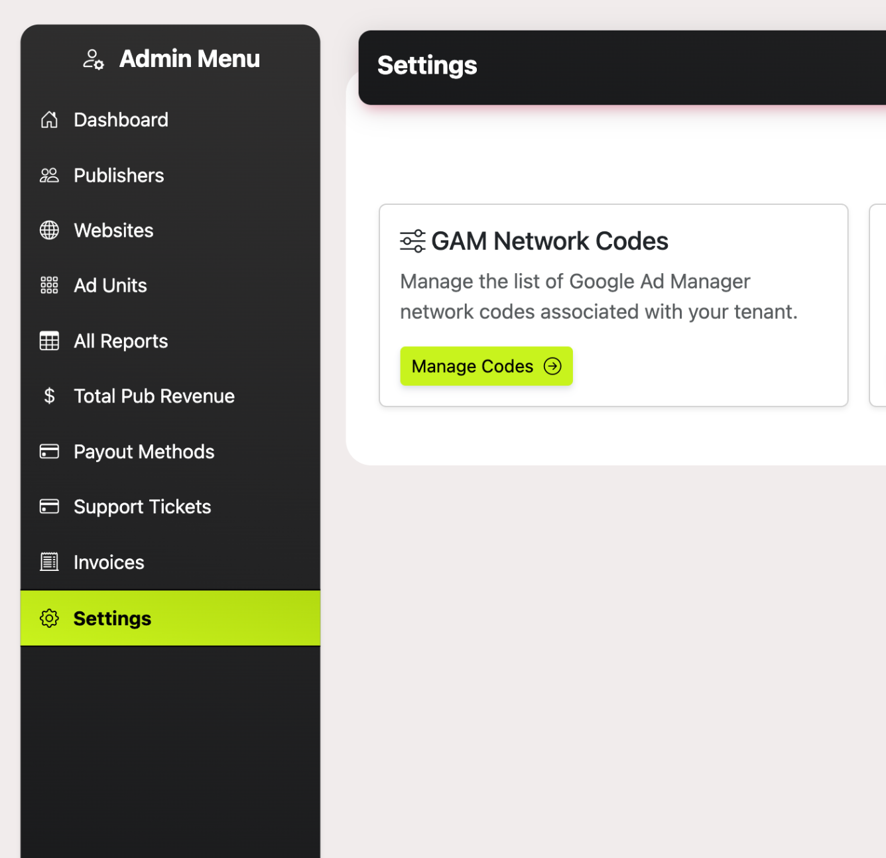
Task: Click the Admin Menu title
Action: [x=190, y=59]
